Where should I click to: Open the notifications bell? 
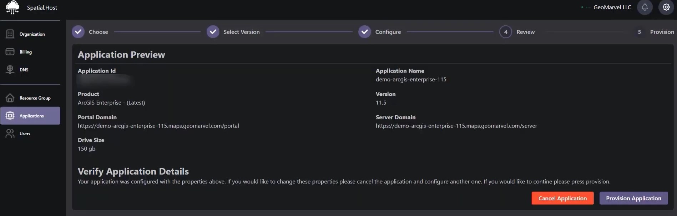click(x=645, y=7)
